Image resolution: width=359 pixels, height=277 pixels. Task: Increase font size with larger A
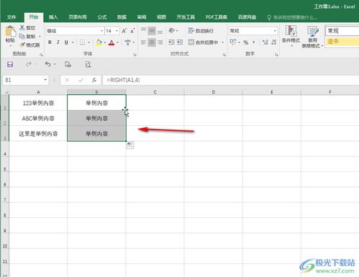coord(124,31)
